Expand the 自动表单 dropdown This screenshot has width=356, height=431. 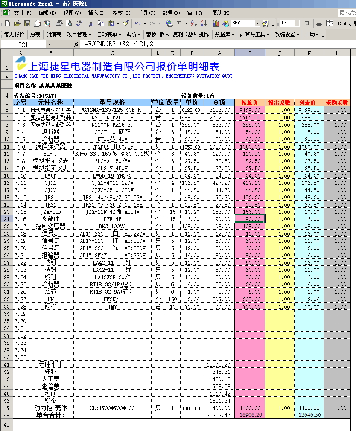coord(109,35)
